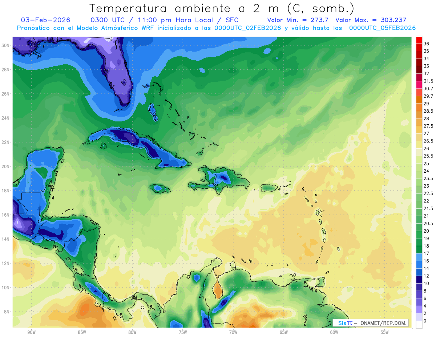The height and width of the screenshot is (337, 436).
Task: Click the '60W' longitude axis label
Action: [334, 332]
